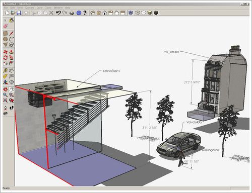The height and width of the screenshot is (193, 252).
Task: Select the Look Around eye tool
Action: (x=6, y=114)
